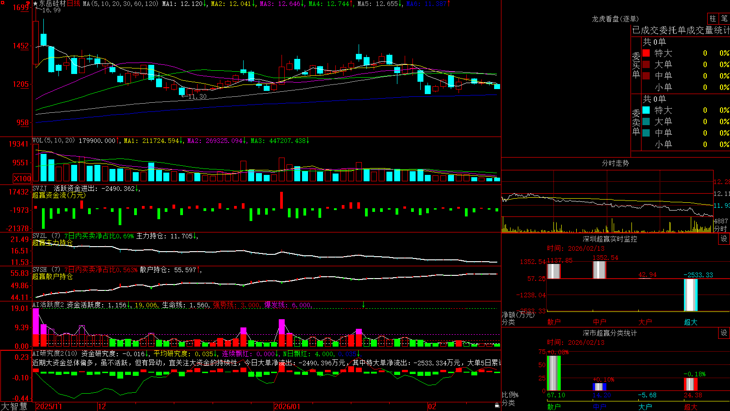
Task: Click the 散户 green bar at 67.10 percent
Action: pyautogui.click(x=553, y=373)
